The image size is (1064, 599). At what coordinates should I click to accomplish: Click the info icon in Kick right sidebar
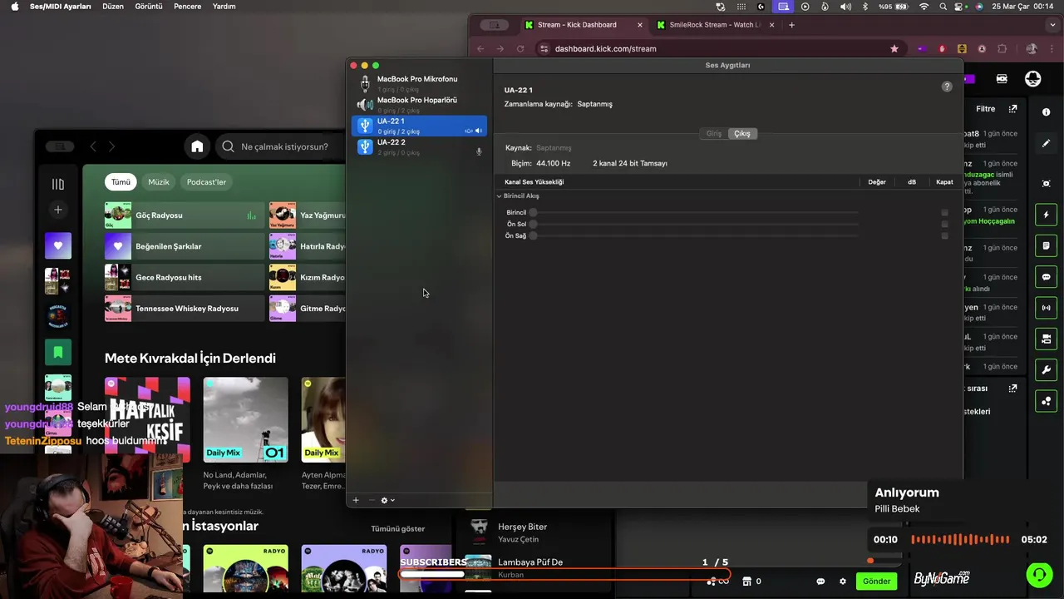(1047, 111)
